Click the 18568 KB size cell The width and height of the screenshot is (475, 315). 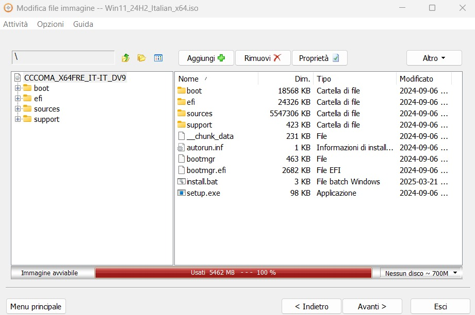(294, 91)
